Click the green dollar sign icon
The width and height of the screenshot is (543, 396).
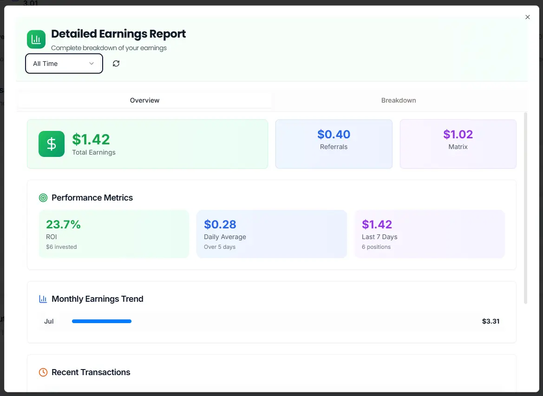tap(52, 143)
